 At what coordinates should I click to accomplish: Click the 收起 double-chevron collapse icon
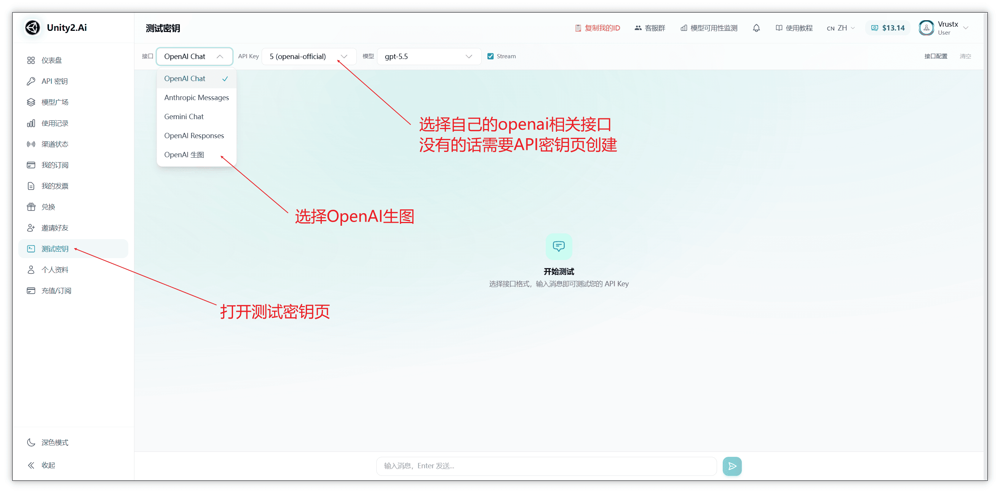tap(31, 465)
